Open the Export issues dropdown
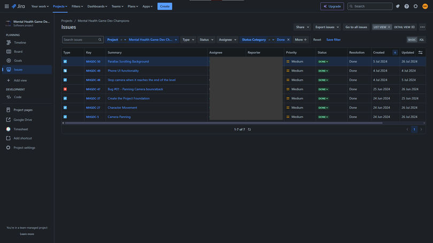Viewport: 433px width, 243px height. point(327,27)
